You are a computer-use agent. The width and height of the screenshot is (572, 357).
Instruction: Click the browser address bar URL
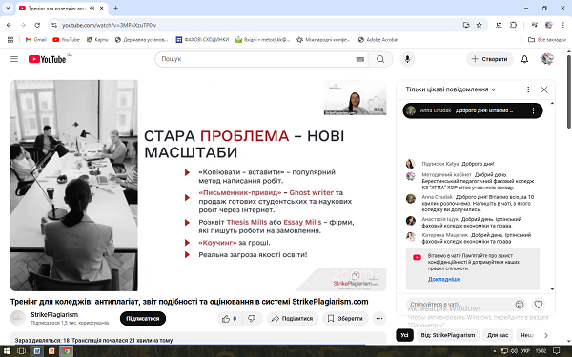109,25
